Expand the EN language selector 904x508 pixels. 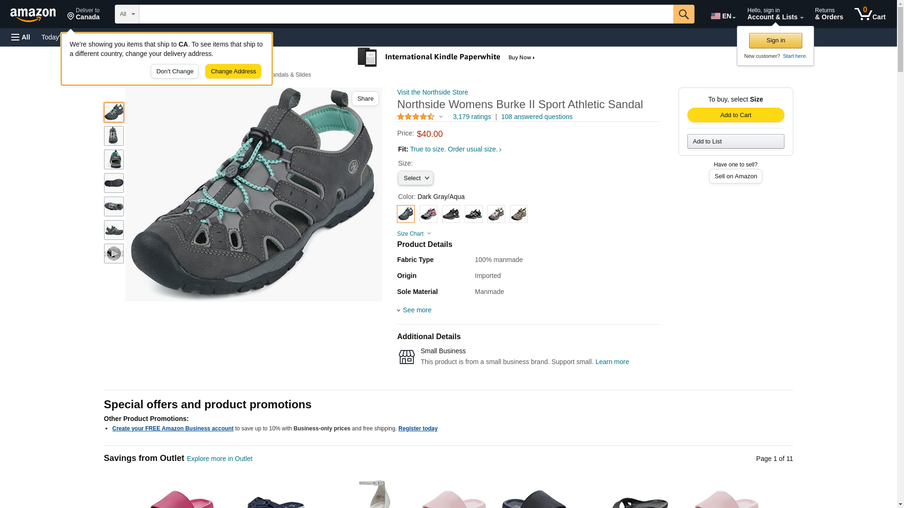pyautogui.click(x=723, y=16)
